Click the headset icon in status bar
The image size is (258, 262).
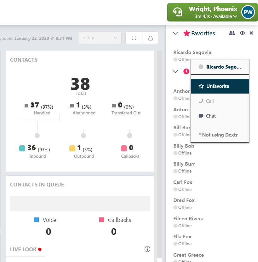[x=177, y=12]
